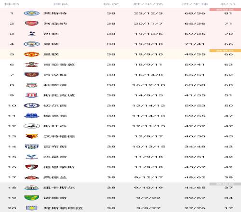Viewport: 241px width, 212px height.
Task: Click the Manchester United crest
Action: pos(32,54)
